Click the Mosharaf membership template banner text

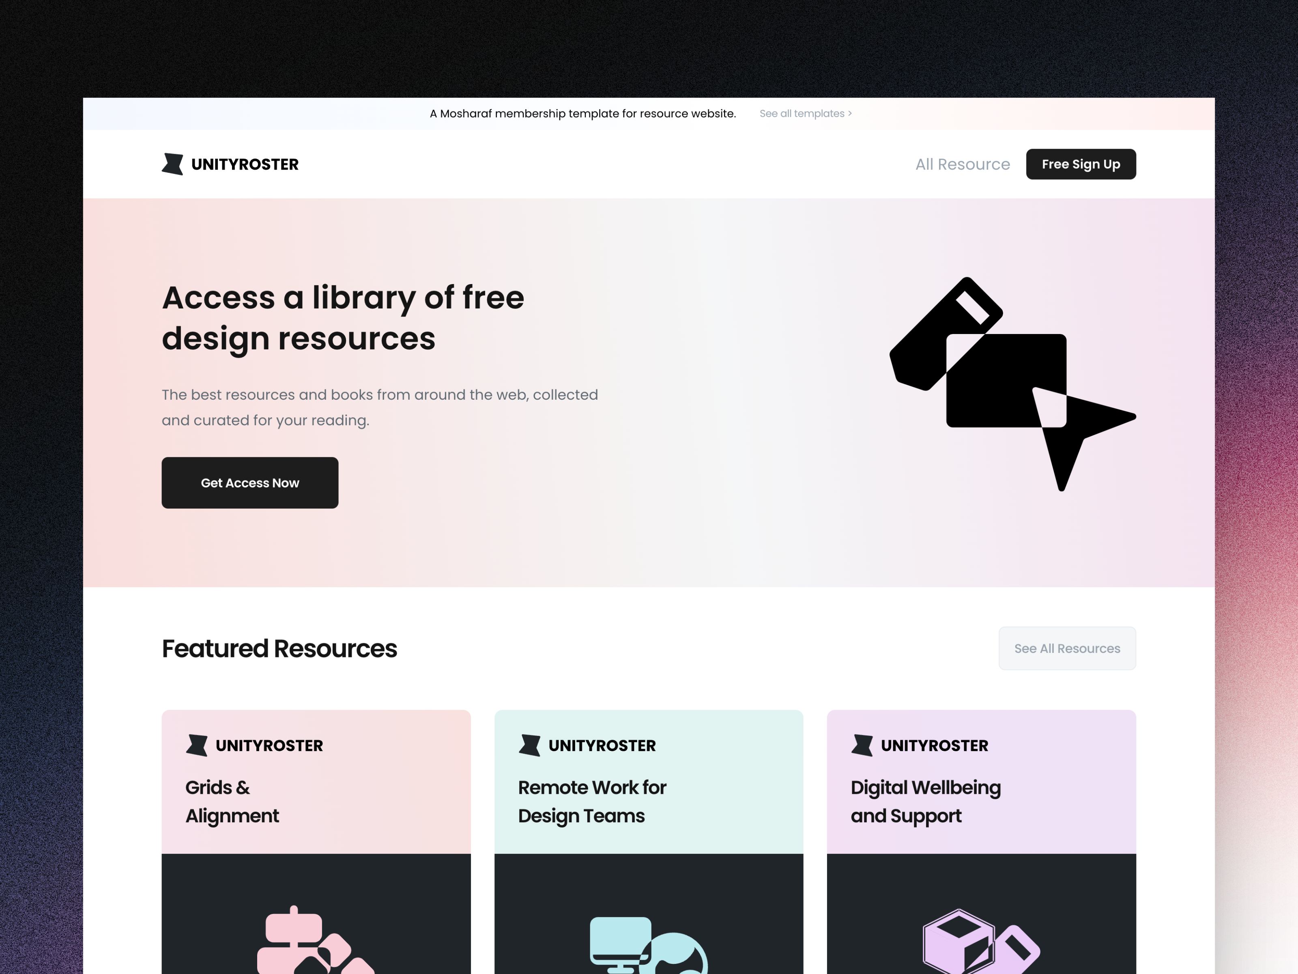click(583, 113)
